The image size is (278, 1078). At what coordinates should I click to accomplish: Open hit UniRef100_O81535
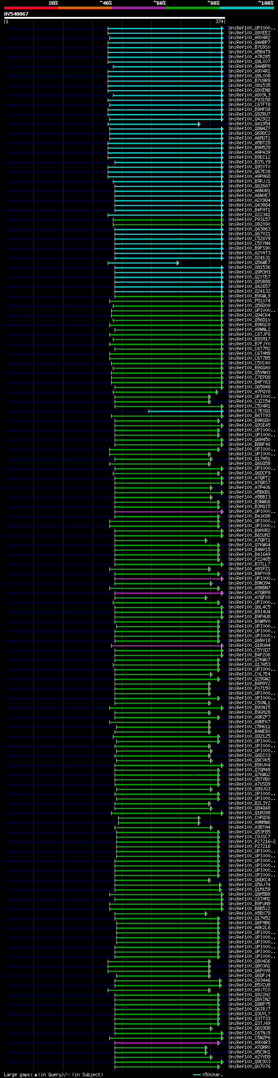(x=249, y=85)
